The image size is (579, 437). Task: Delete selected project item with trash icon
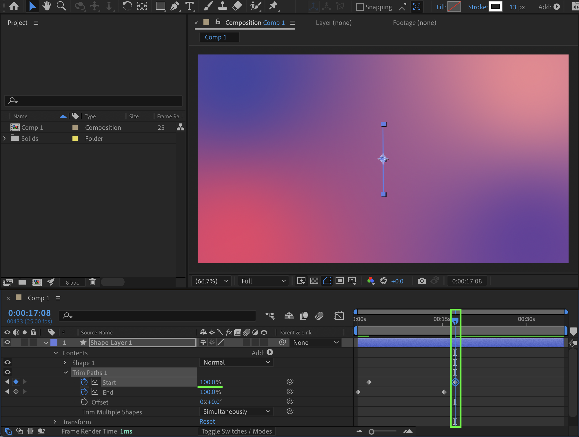[x=92, y=282]
